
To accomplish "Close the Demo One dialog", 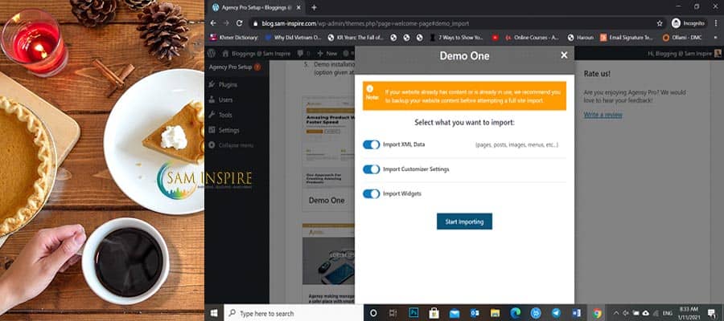I will (x=564, y=55).
